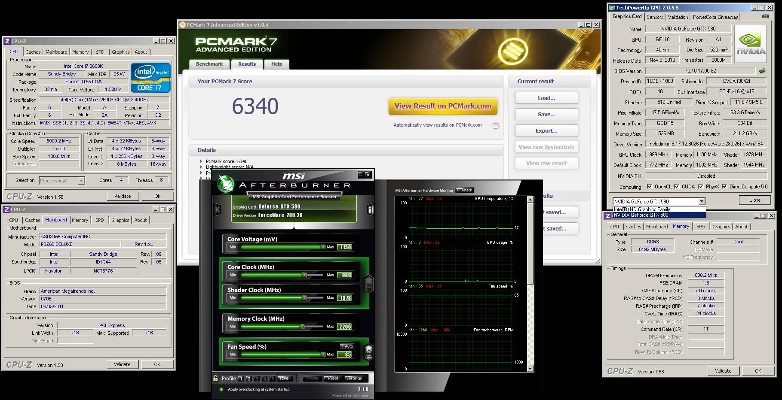Click the GPU-Z screenshot camera icon

point(765,16)
